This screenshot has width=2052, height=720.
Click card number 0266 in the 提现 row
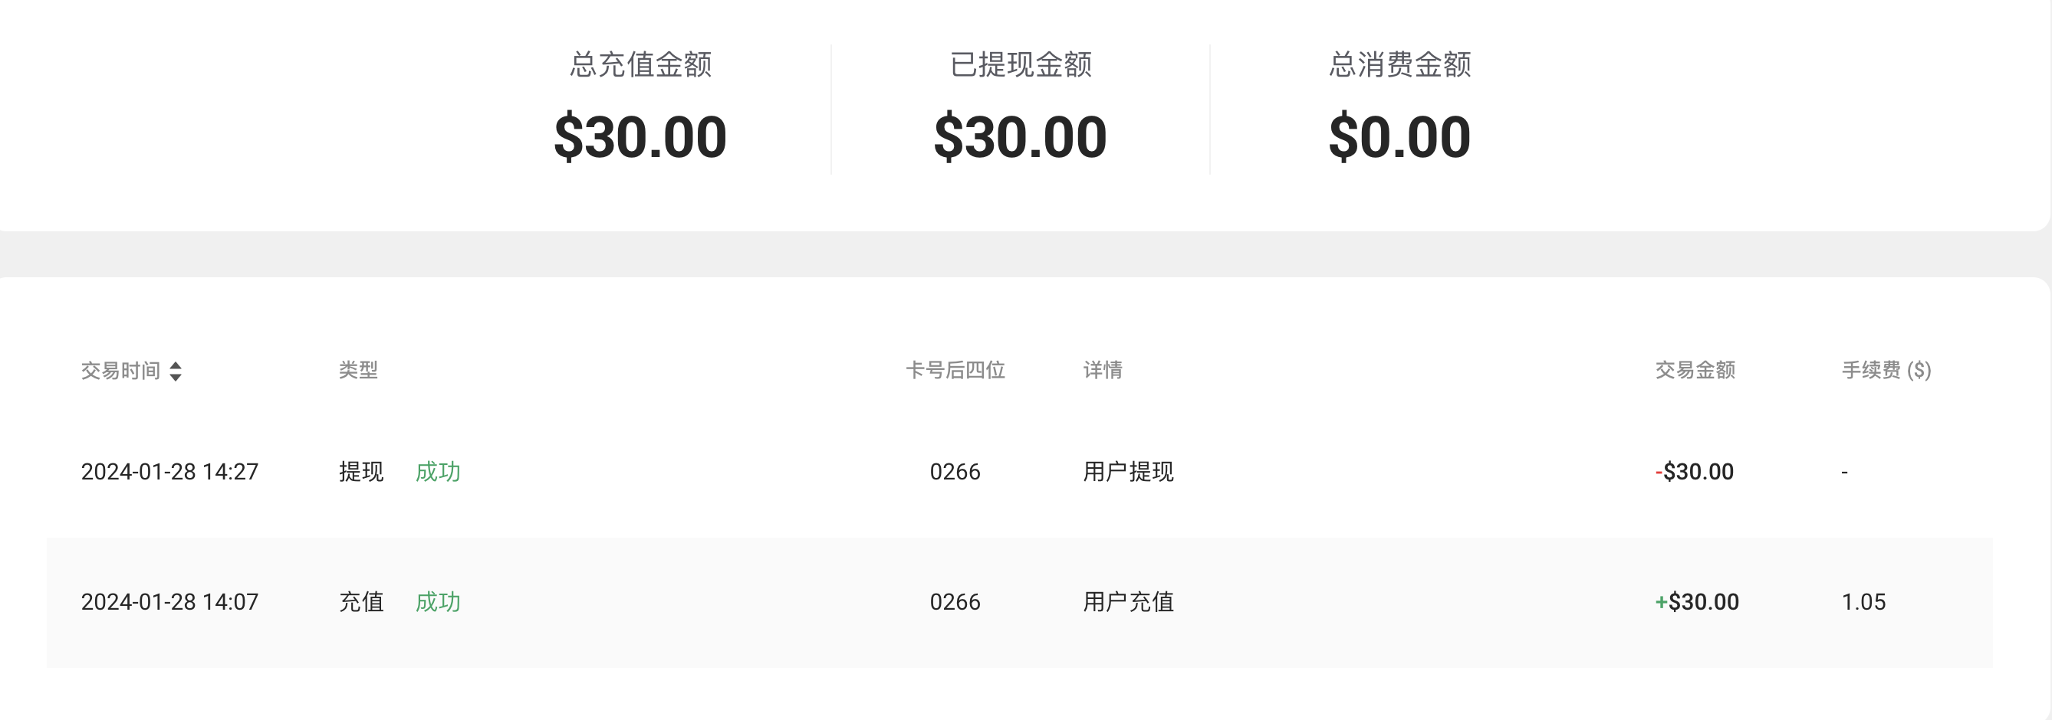tap(955, 472)
